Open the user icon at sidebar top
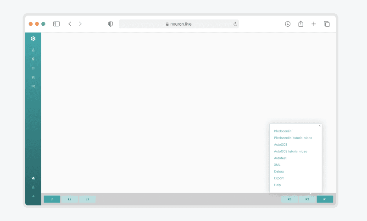The height and width of the screenshot is (221, 367). pos(33,50)
